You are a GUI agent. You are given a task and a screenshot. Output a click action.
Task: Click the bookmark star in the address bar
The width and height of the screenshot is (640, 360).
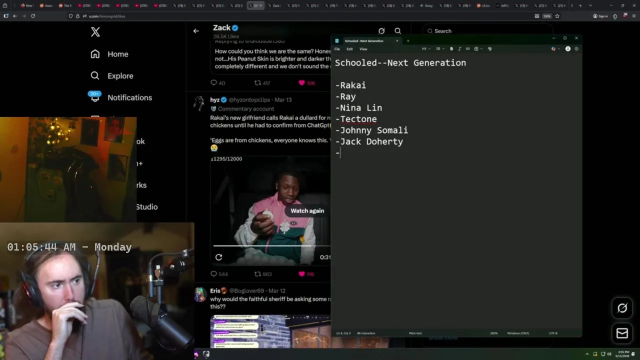pyautogui.click(x=557, y=16)
